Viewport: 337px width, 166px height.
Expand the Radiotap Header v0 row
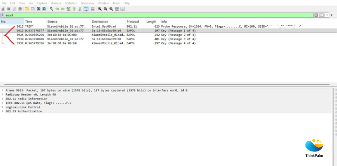pyautogui.click(x=2, y=95)
